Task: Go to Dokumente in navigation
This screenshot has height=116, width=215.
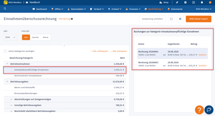Action: point(175,9)
